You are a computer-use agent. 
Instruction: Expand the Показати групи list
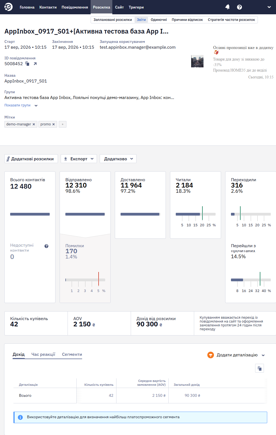coord(21,105)
